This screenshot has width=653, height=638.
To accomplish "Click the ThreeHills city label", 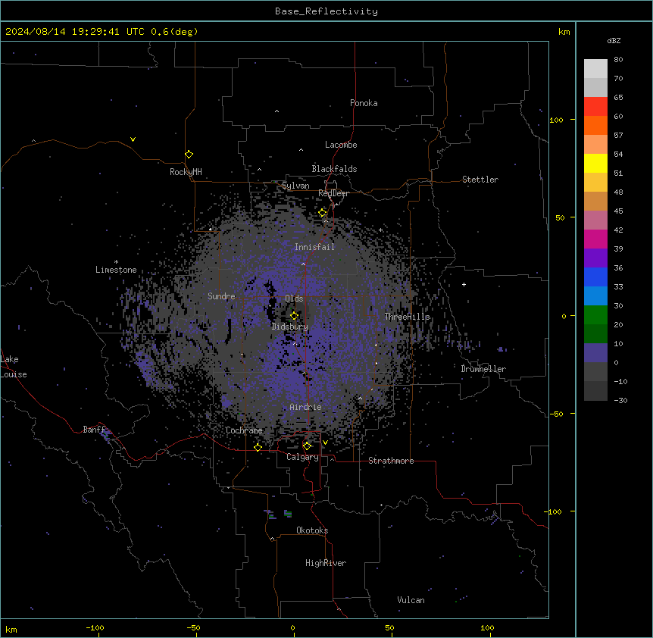I will click(407, 317).
